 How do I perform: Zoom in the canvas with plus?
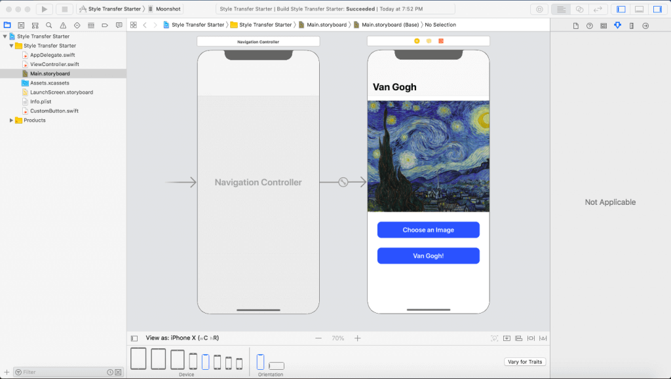(x=358, y=338)
